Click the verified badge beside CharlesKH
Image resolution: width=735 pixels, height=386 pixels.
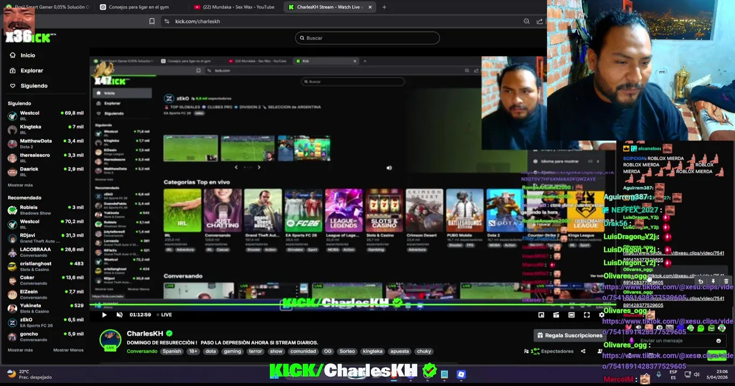click(169, 333)
